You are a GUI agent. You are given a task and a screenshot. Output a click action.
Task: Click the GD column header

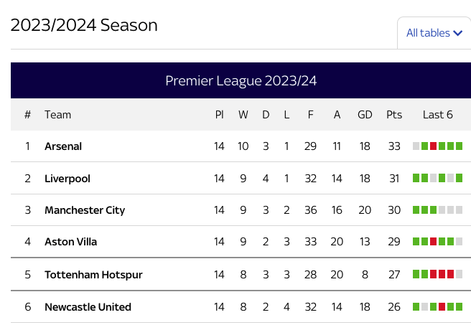coord(365,115)
